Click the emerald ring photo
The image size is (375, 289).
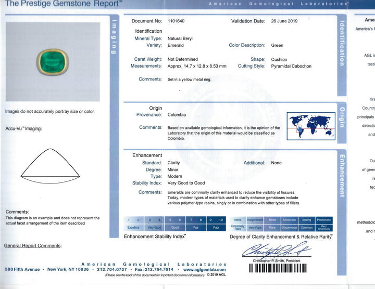[52, 61]
